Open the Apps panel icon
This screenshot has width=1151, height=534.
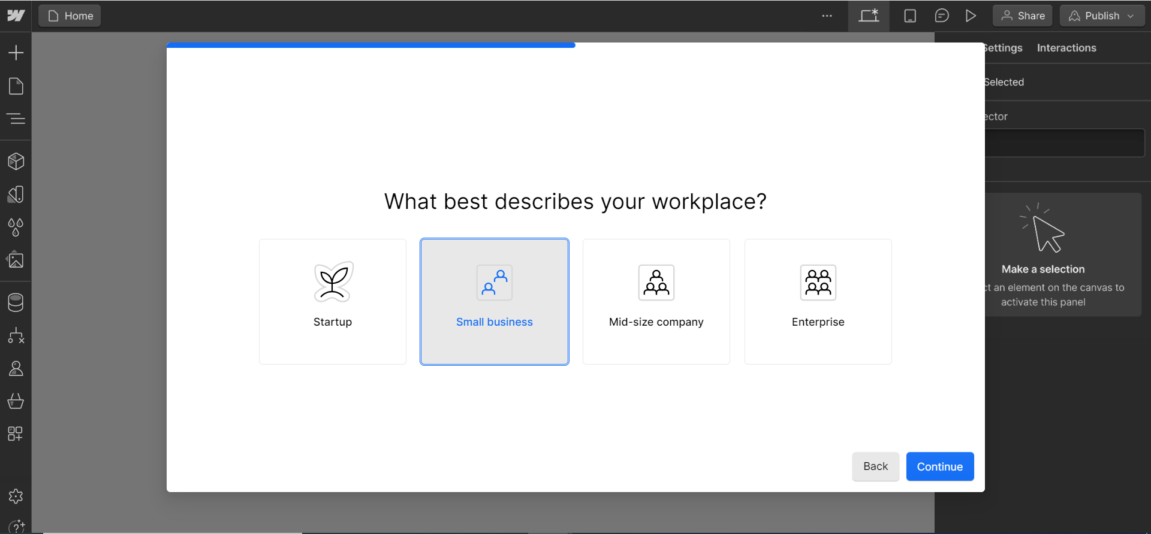(x=16, y=434)
